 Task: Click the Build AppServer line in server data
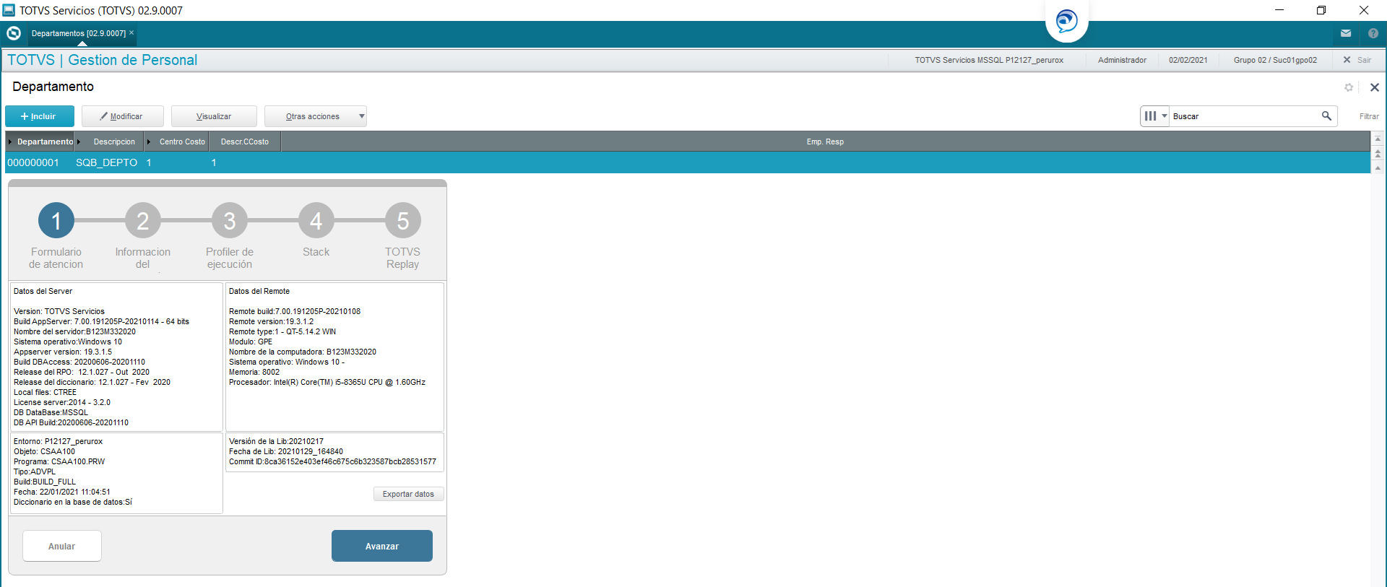point(101,321)
